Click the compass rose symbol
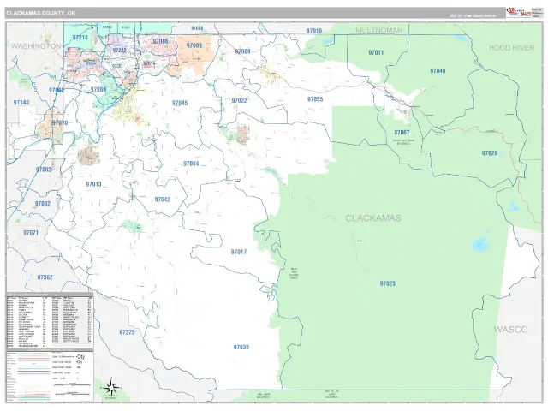This screenshot has height=411, width=548. [111, 387]
